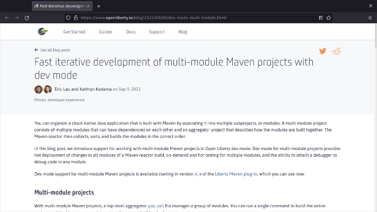
Task: Reload the page with the refresh icon
Action: [27, 17]
